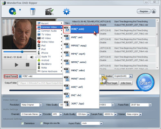
Task: Stop playback with the square stop button
Action: coord(27,65)
